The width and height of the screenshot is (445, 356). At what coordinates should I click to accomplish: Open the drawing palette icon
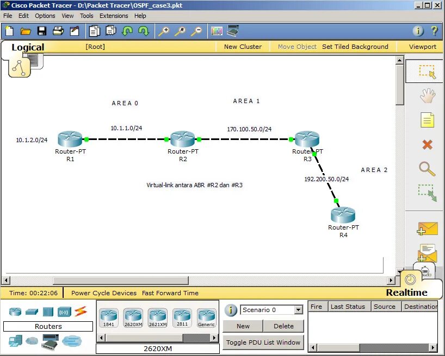tap(217, 31)
